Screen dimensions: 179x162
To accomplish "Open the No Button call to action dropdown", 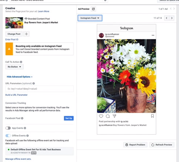I will tap(15, 67).
